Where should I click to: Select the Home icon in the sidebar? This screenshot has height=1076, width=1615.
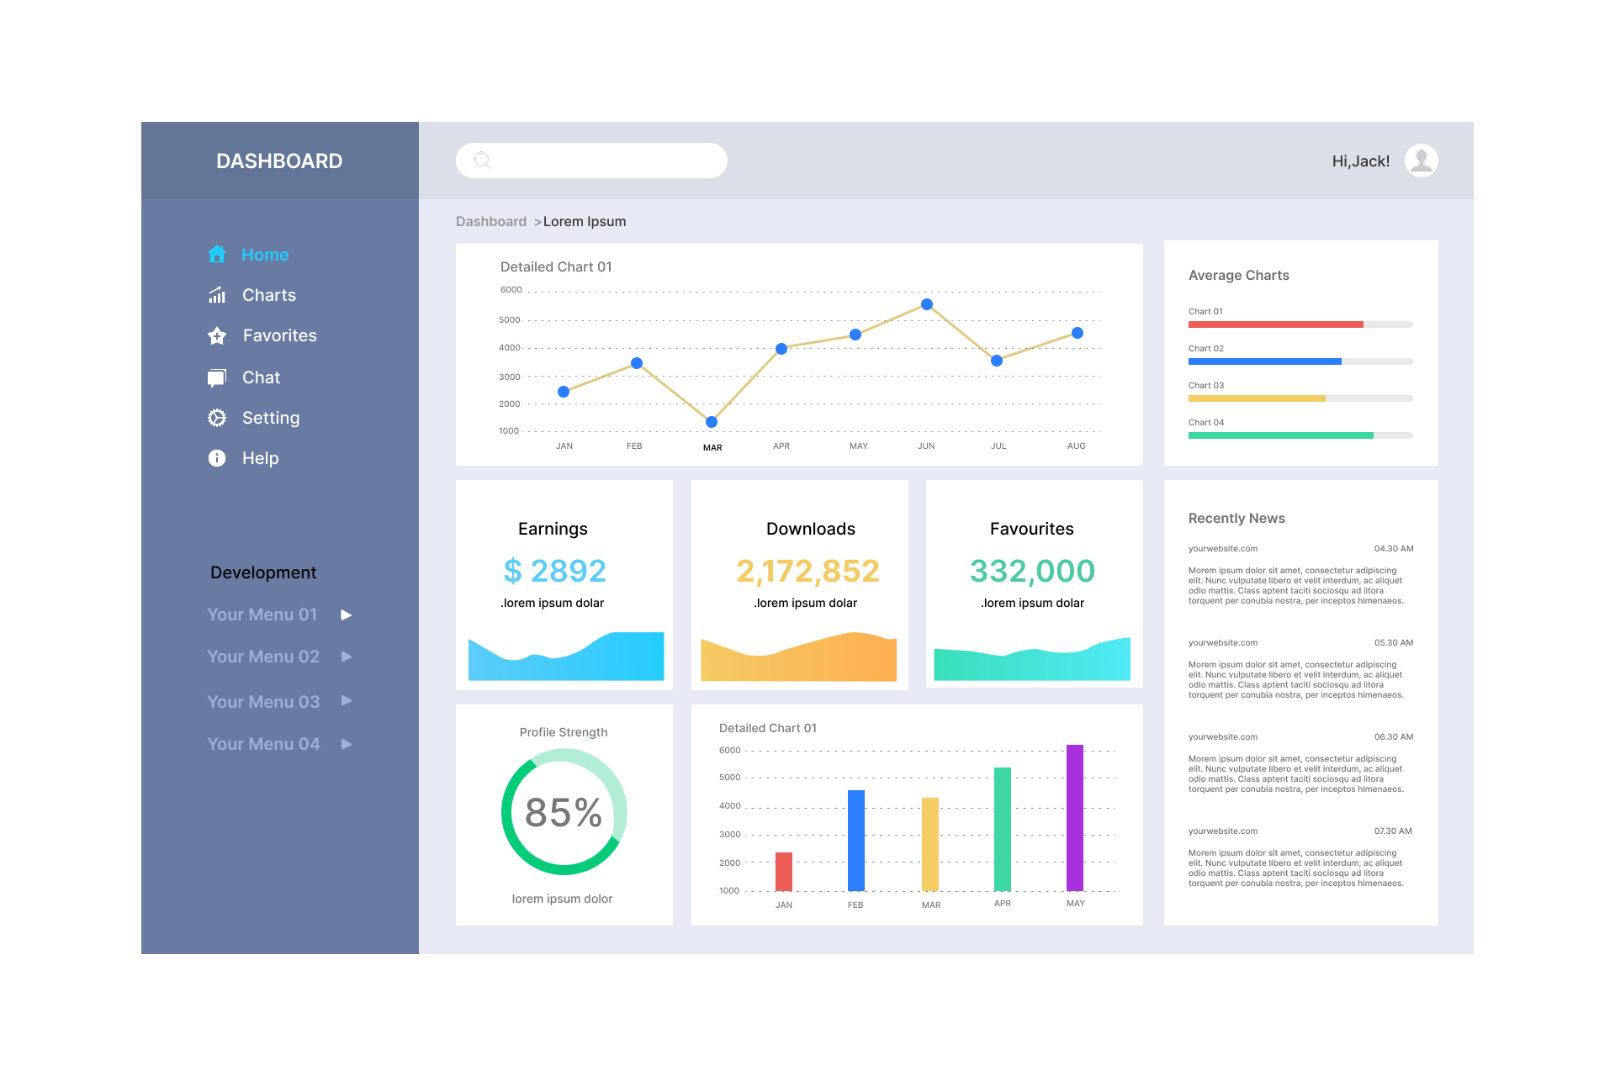[x=217, y=254]
